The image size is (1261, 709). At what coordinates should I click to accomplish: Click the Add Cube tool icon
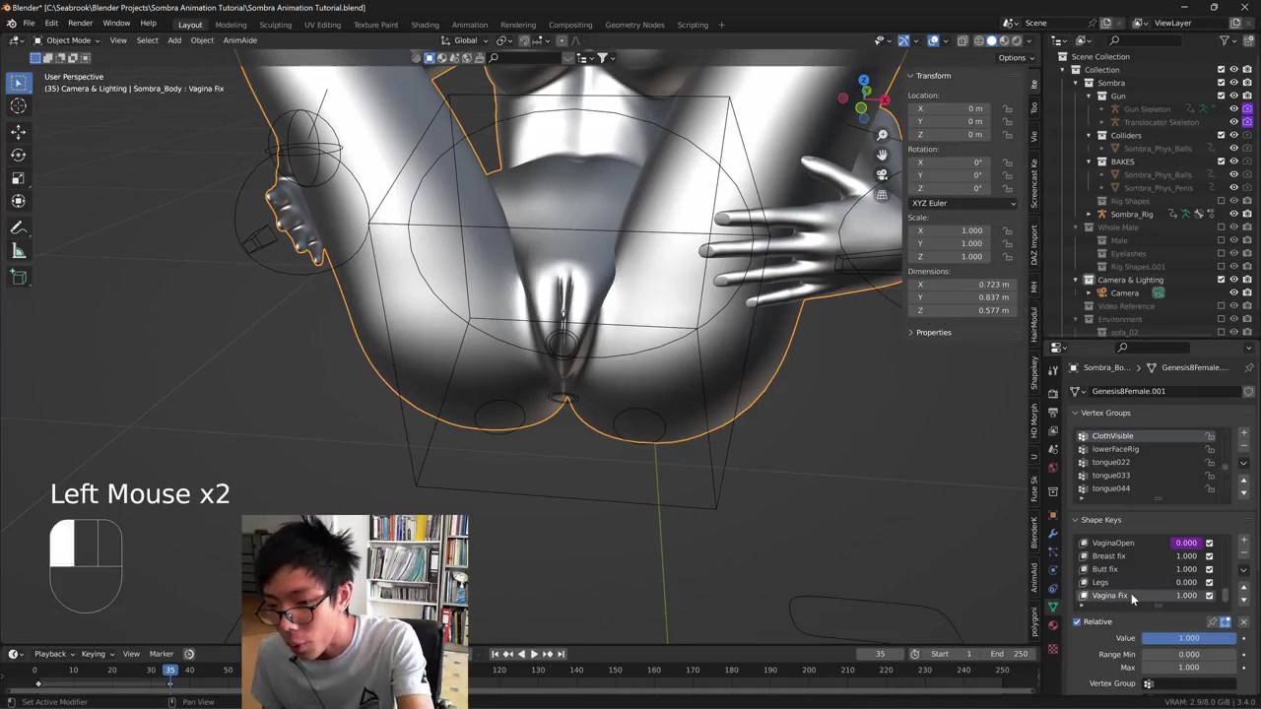[18, 277]
